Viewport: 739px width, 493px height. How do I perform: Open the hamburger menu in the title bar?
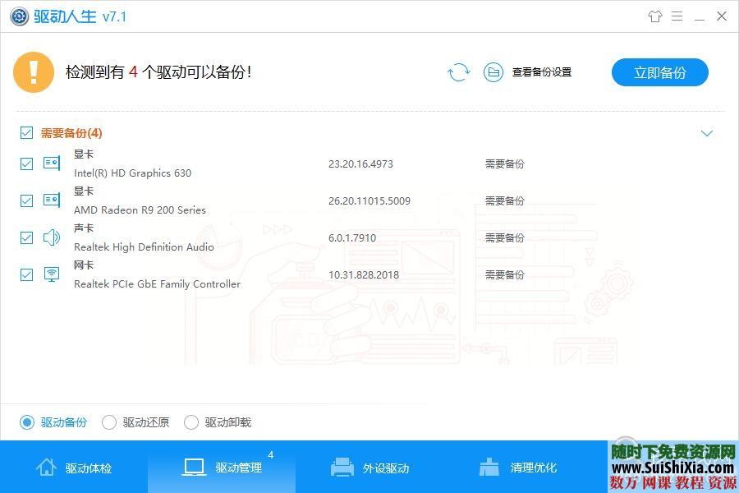point(677,16)
